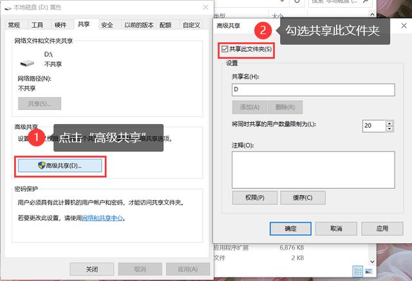Click 取消 in the 高级共享 dialog
Image resolution: width=412 pixels, height=281 pixels.
pyautogui.click(x=336, y=228)
